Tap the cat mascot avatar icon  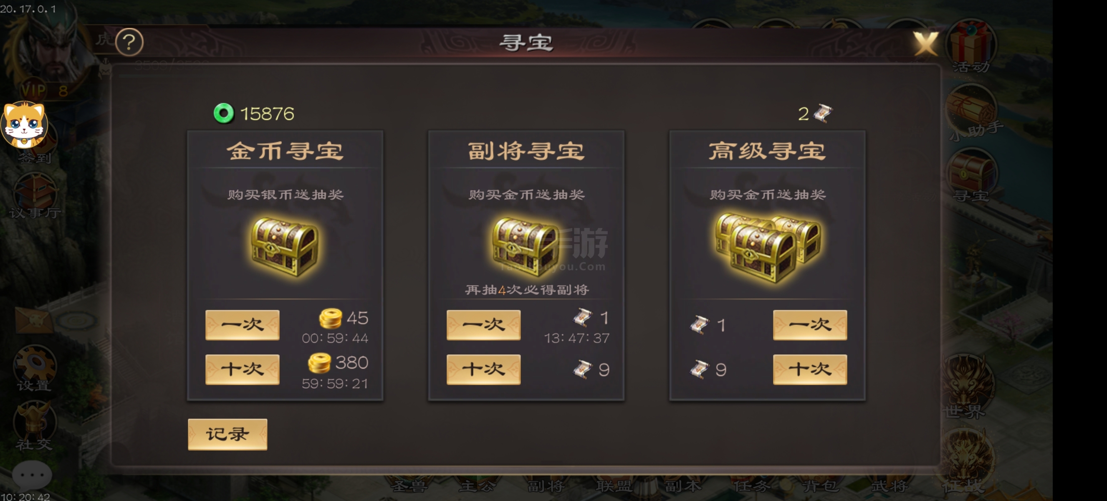point(24,124)
